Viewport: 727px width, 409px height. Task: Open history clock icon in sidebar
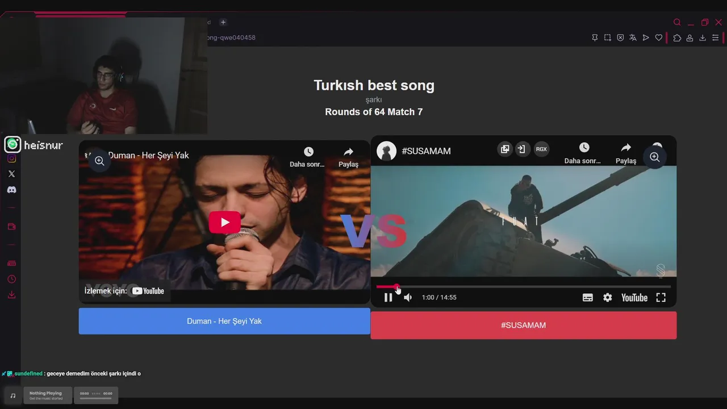[11, 279]
